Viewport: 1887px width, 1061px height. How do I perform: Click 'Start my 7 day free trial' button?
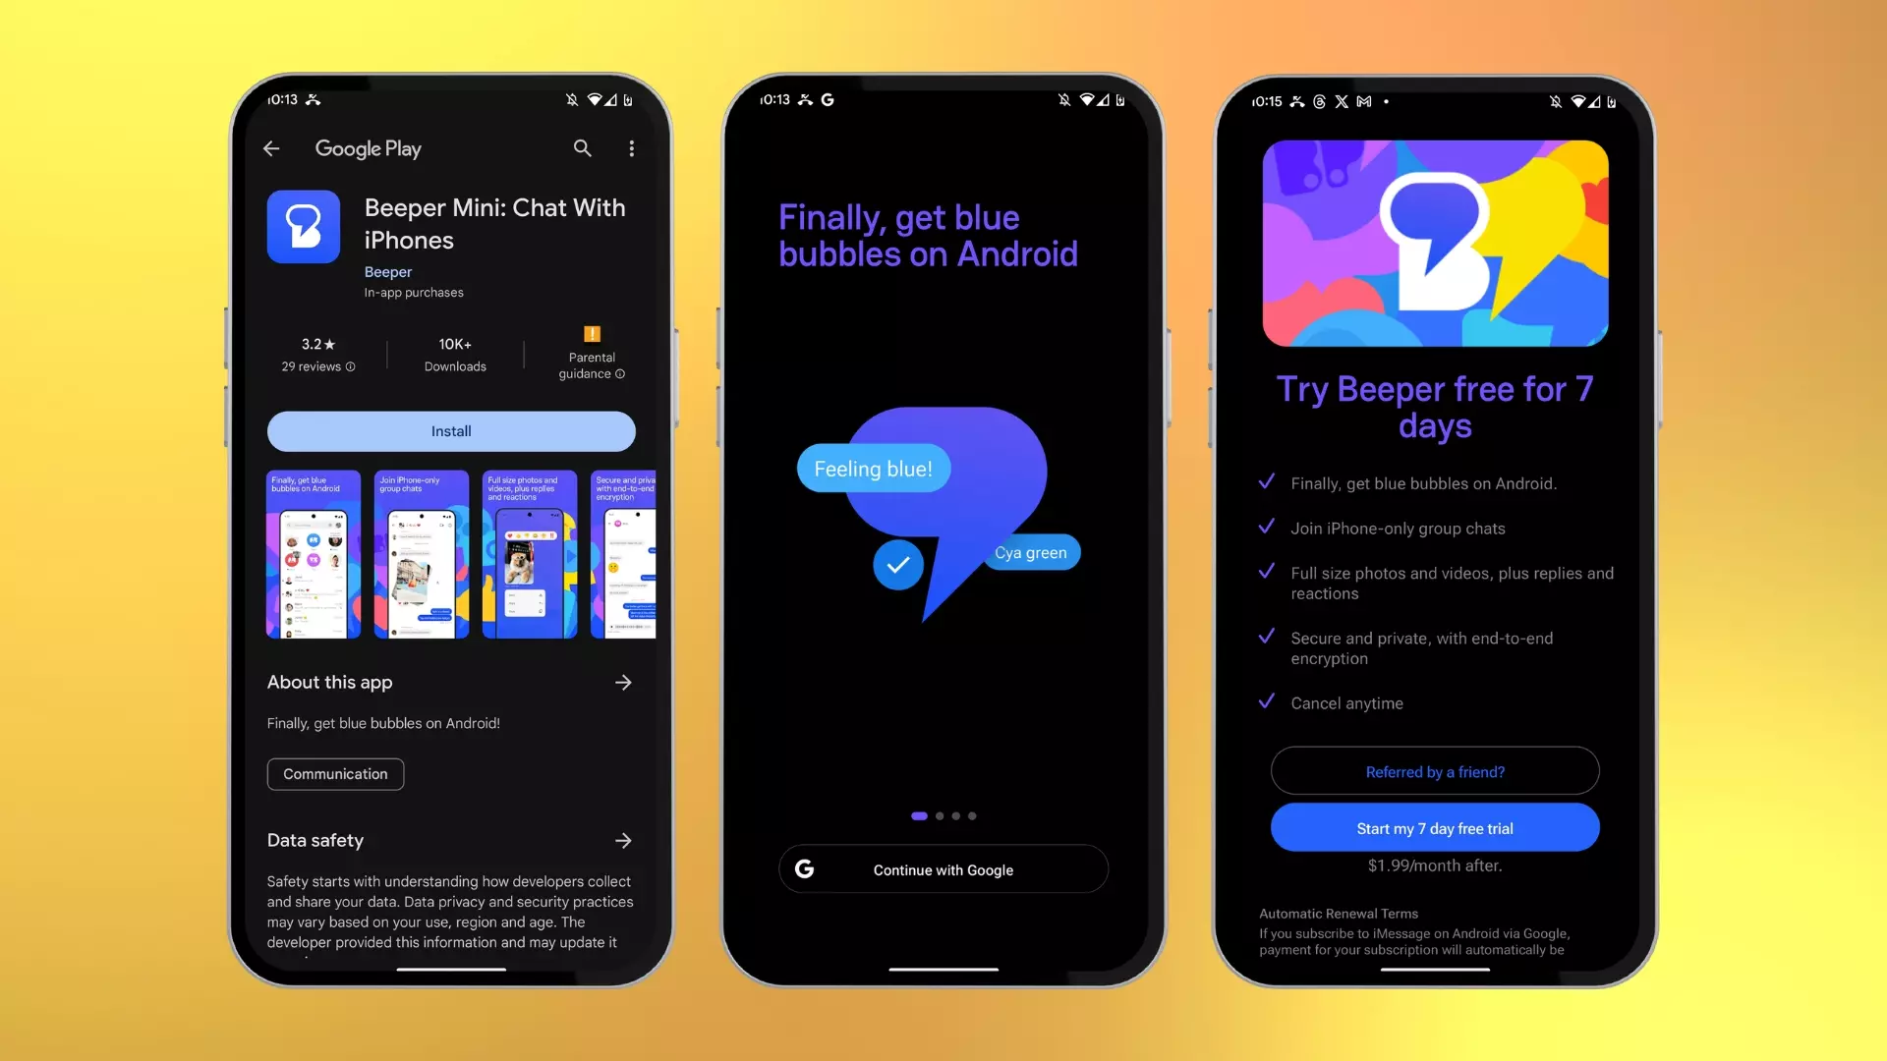(1436, 828)
